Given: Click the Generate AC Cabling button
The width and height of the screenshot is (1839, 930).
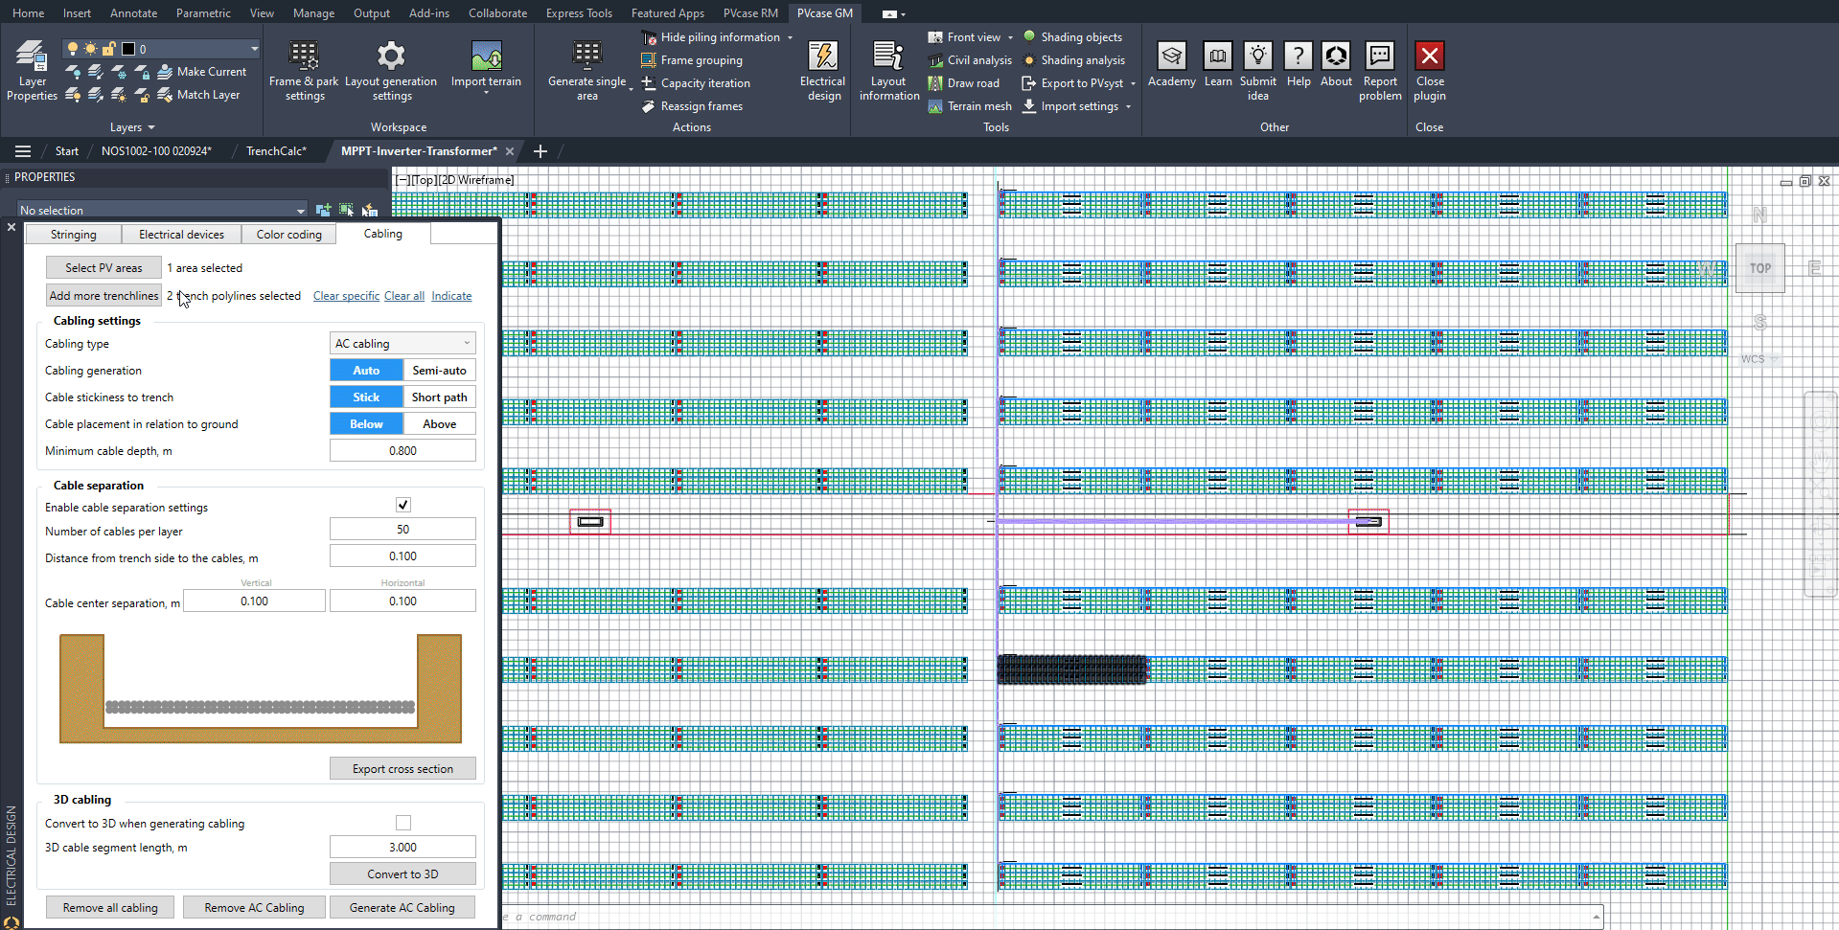Looking at the screenshot, I should [x=402, y=908].
